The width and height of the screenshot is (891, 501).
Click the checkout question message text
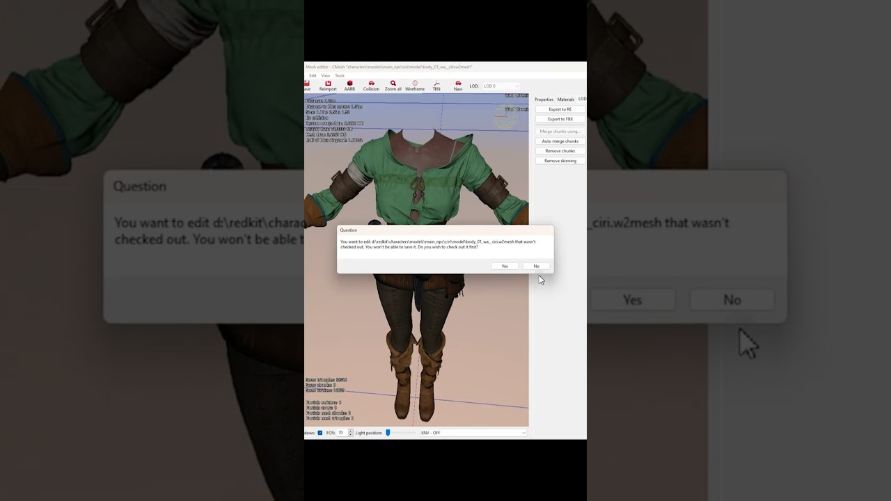click(438, 244)
